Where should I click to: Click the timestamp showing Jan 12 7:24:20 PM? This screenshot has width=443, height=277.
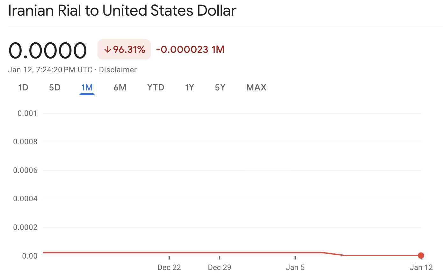click(50, 70)
